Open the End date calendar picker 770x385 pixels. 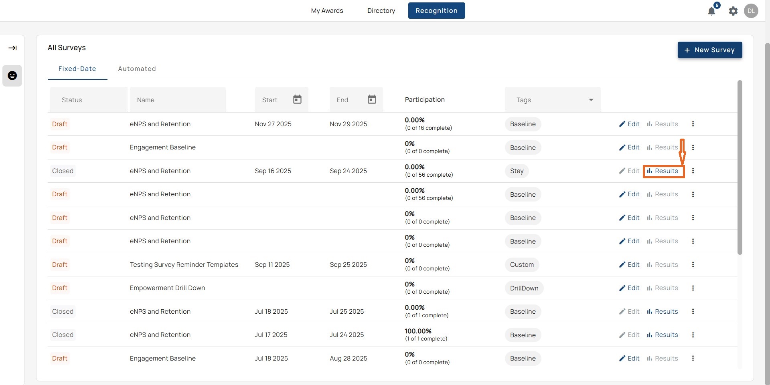(372, 99)
